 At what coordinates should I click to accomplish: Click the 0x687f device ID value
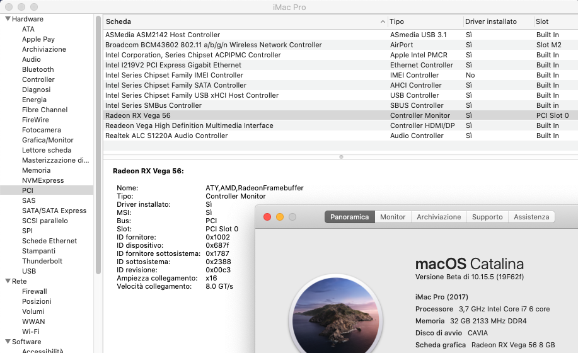click(x=217, y=245)
